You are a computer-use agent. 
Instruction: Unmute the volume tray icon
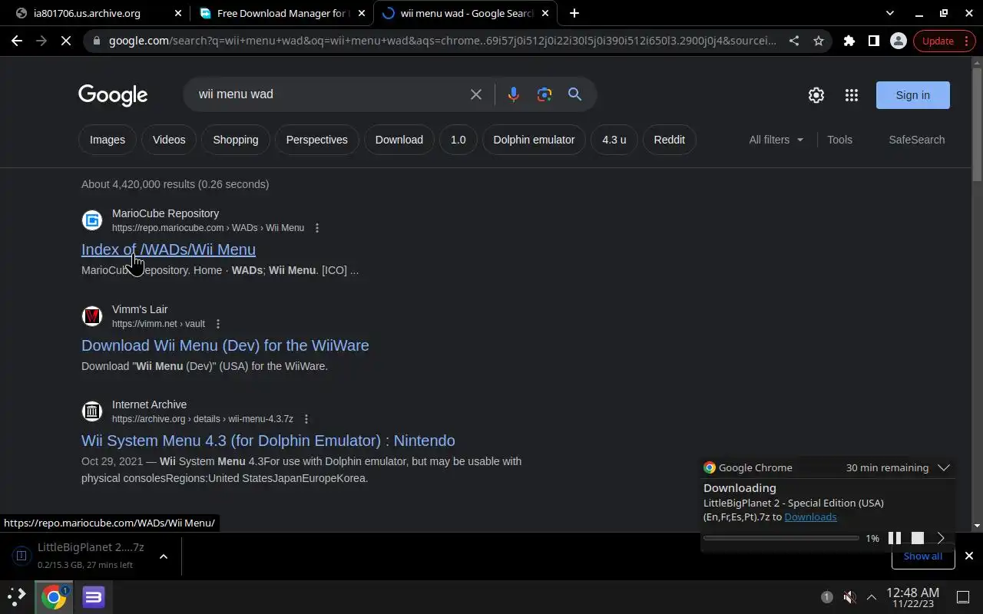849,596
